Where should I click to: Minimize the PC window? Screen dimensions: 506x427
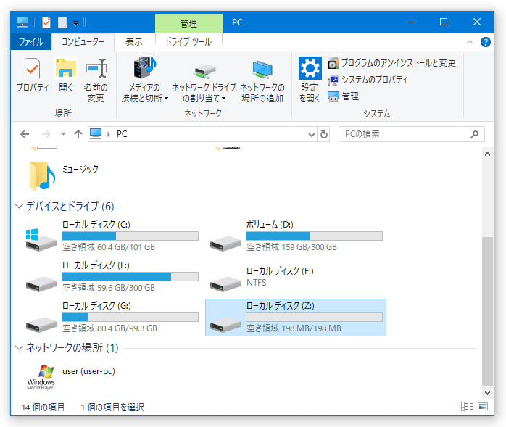click(411, 22)
